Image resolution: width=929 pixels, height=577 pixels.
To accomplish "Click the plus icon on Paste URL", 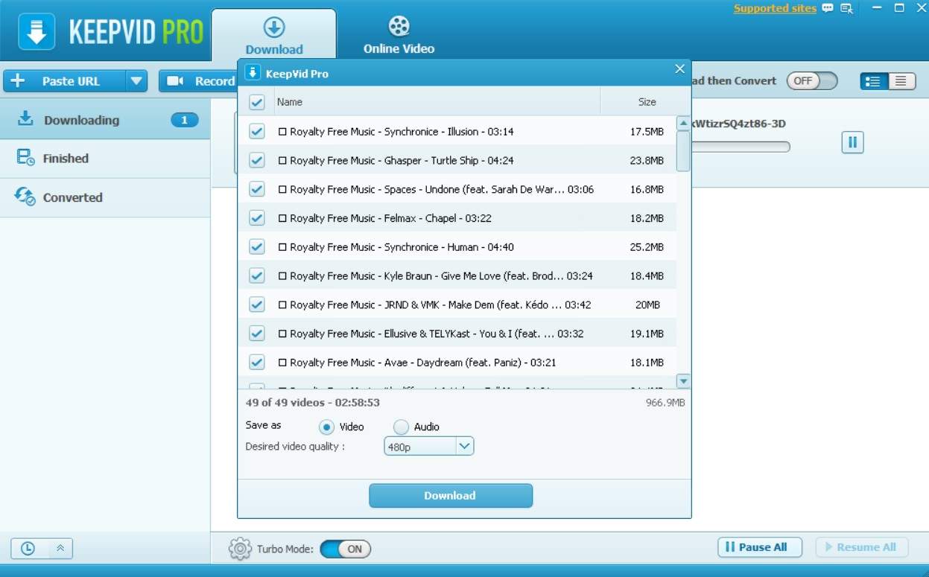I will click(17, 81).
